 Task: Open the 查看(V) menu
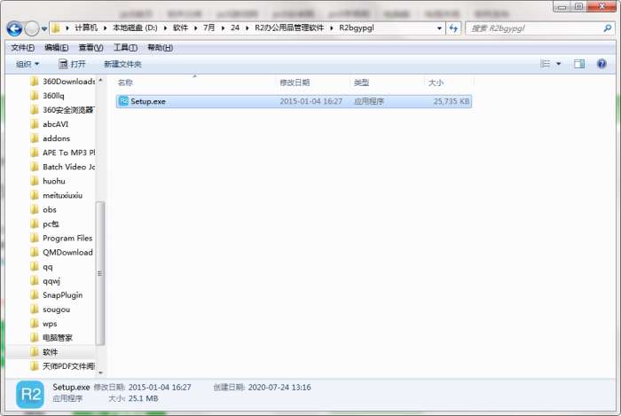click(90, 48)
